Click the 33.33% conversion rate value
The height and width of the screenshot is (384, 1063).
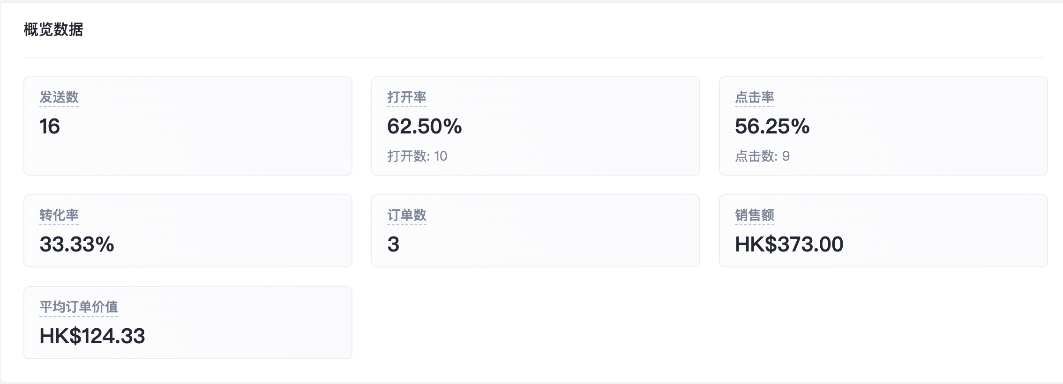(x=77, y=244)
